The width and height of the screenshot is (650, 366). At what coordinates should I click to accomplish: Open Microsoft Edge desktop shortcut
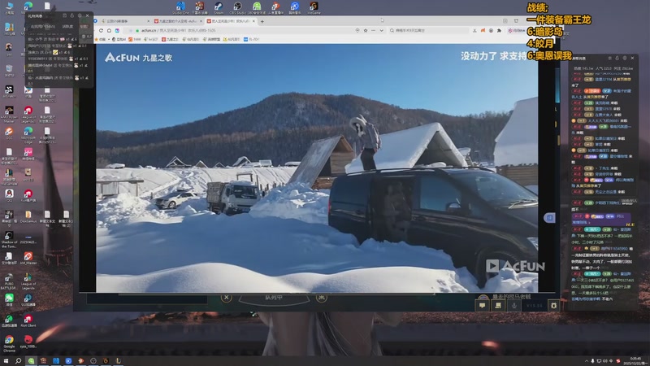click(x=28, y=134)
